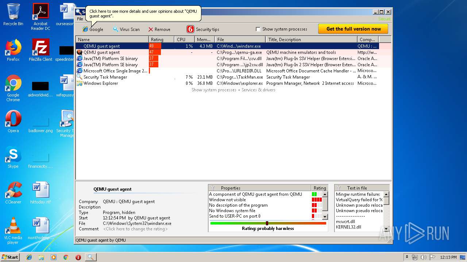Open Skype desktop shortcut
This screenshot has height=262, width=467.
[x=13, y=157]
